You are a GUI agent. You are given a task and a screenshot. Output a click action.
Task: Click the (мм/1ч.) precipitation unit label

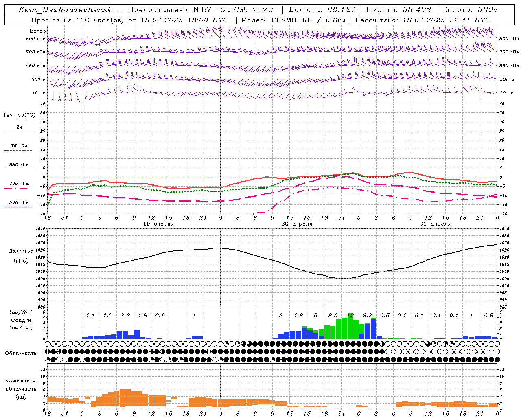[21, 328]
